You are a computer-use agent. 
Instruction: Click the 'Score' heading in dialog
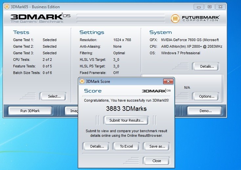click(x=93, y=91)
